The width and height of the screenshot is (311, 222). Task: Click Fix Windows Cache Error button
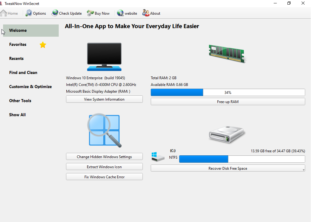104,177
